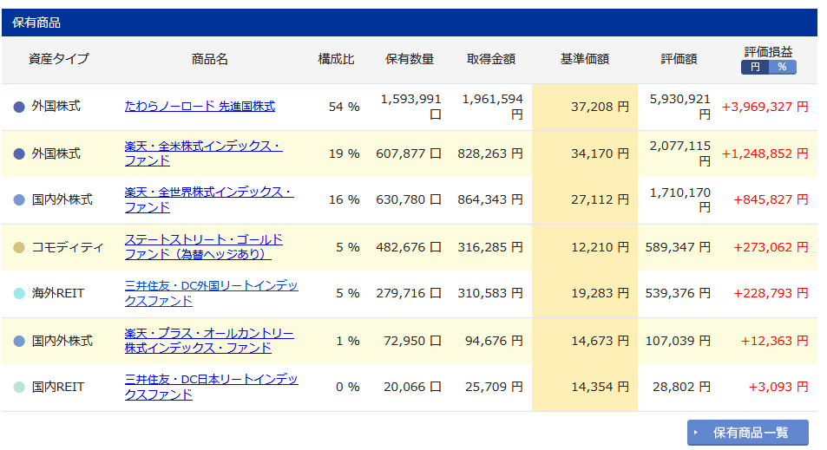Click the 2,077,115 円 valuation amount
827x450 pixels.
pyautogui.click(x=679, y=153)
